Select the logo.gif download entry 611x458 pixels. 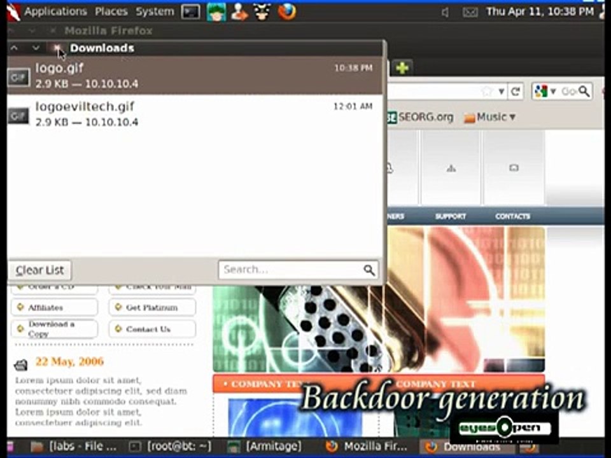click(195, 76)
